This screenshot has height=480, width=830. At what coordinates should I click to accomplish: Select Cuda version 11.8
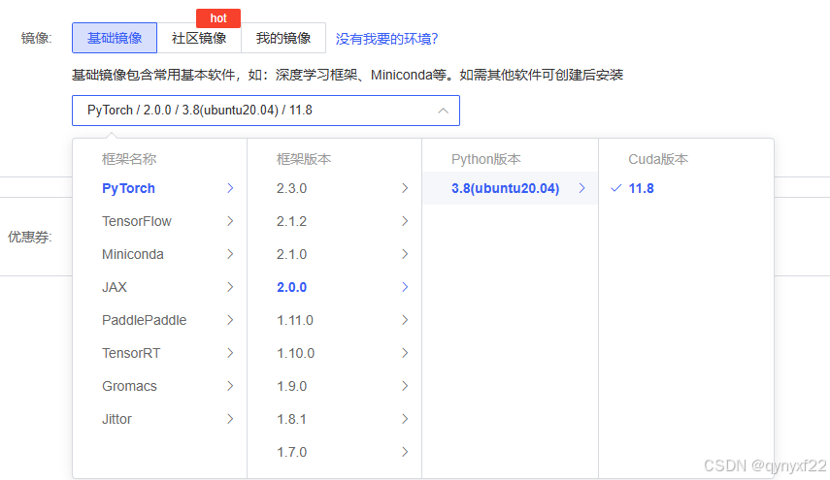(x=686, y=188)
